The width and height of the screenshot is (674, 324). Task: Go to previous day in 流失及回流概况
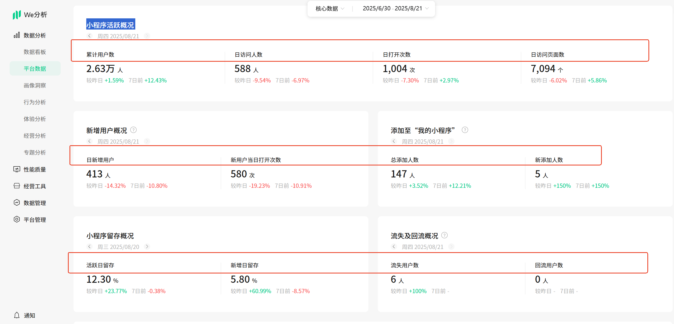[x=394, y=247]
